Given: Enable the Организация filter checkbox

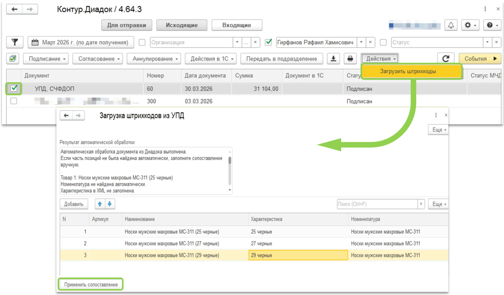Looking at the screenshot, I should click(x=142, y=42).
